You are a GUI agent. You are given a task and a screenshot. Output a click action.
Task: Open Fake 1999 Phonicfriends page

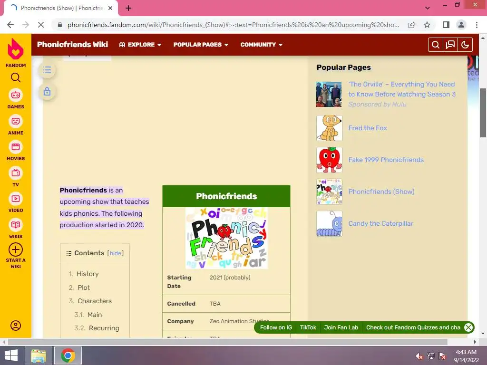tap(386, 160)
